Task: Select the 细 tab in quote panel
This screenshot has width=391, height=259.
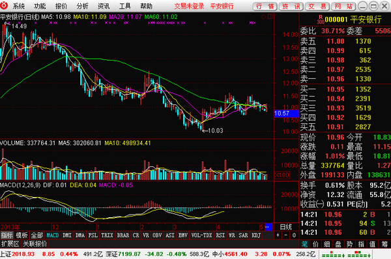Action: click(327, 244)
